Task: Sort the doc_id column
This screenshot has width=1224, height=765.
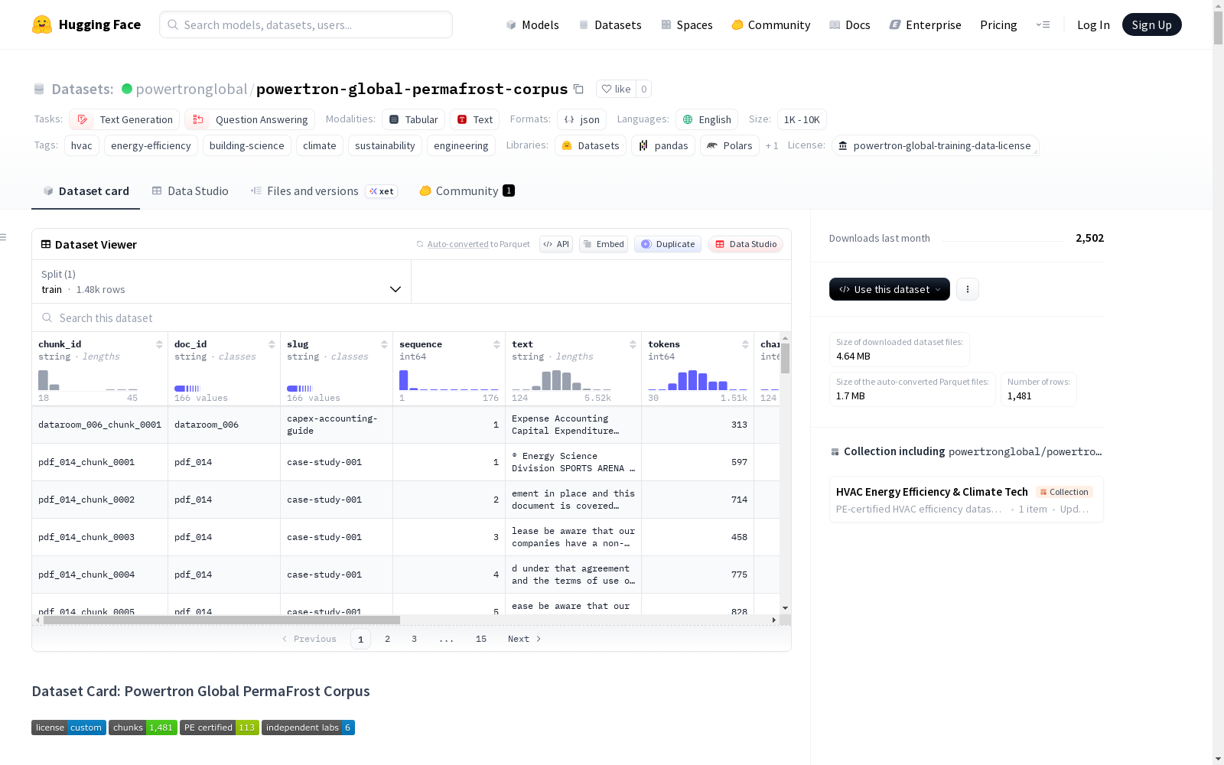Action: (x=272, y=344)
